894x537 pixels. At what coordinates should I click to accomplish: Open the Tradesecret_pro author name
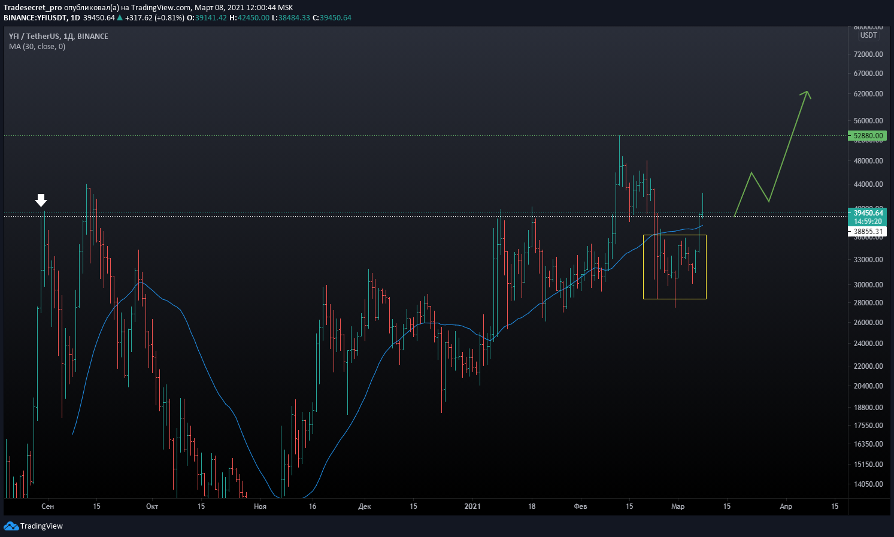click(33, 8)
